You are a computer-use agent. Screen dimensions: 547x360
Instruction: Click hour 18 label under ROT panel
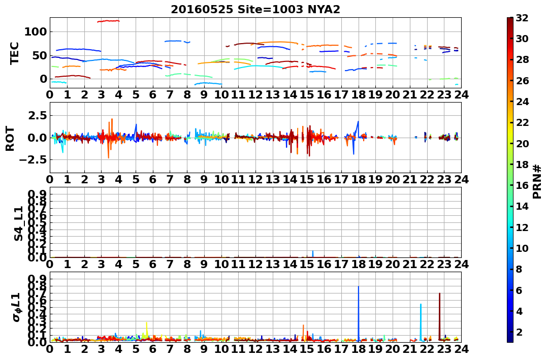tap(358, 179)
